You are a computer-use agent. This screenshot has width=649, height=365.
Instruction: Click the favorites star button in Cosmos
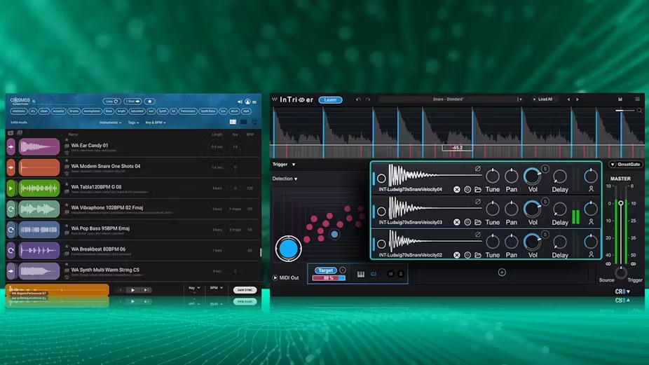(x=150, y=102)
